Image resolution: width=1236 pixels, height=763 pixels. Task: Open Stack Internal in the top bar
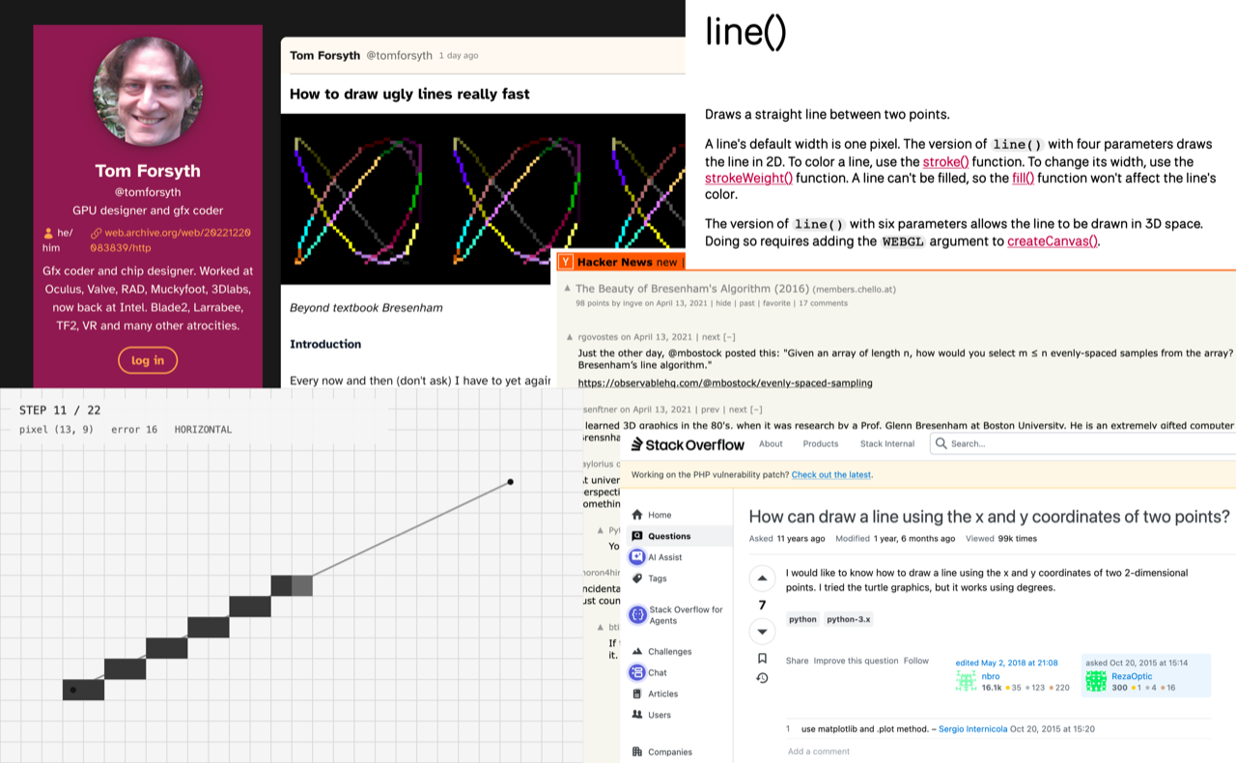pyautogui.click(x=887, y=444)
